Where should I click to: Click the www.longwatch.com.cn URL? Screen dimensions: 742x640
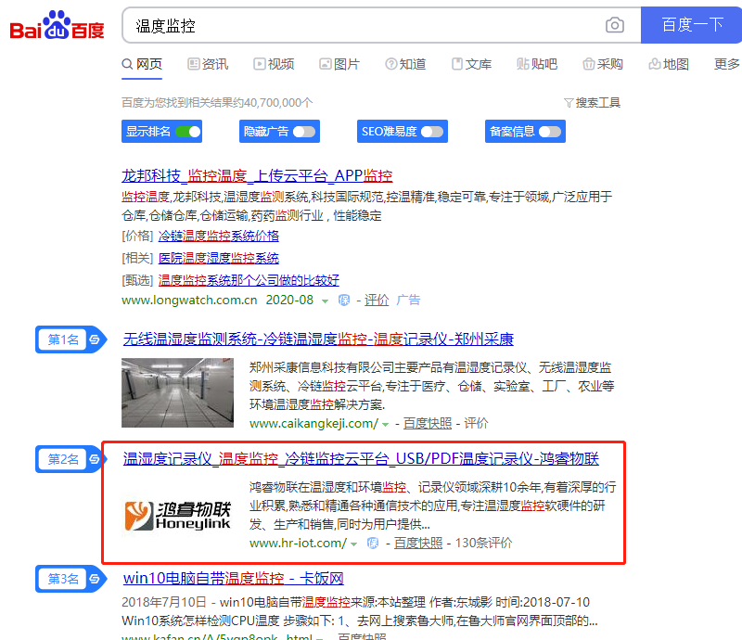click(189, 301)
